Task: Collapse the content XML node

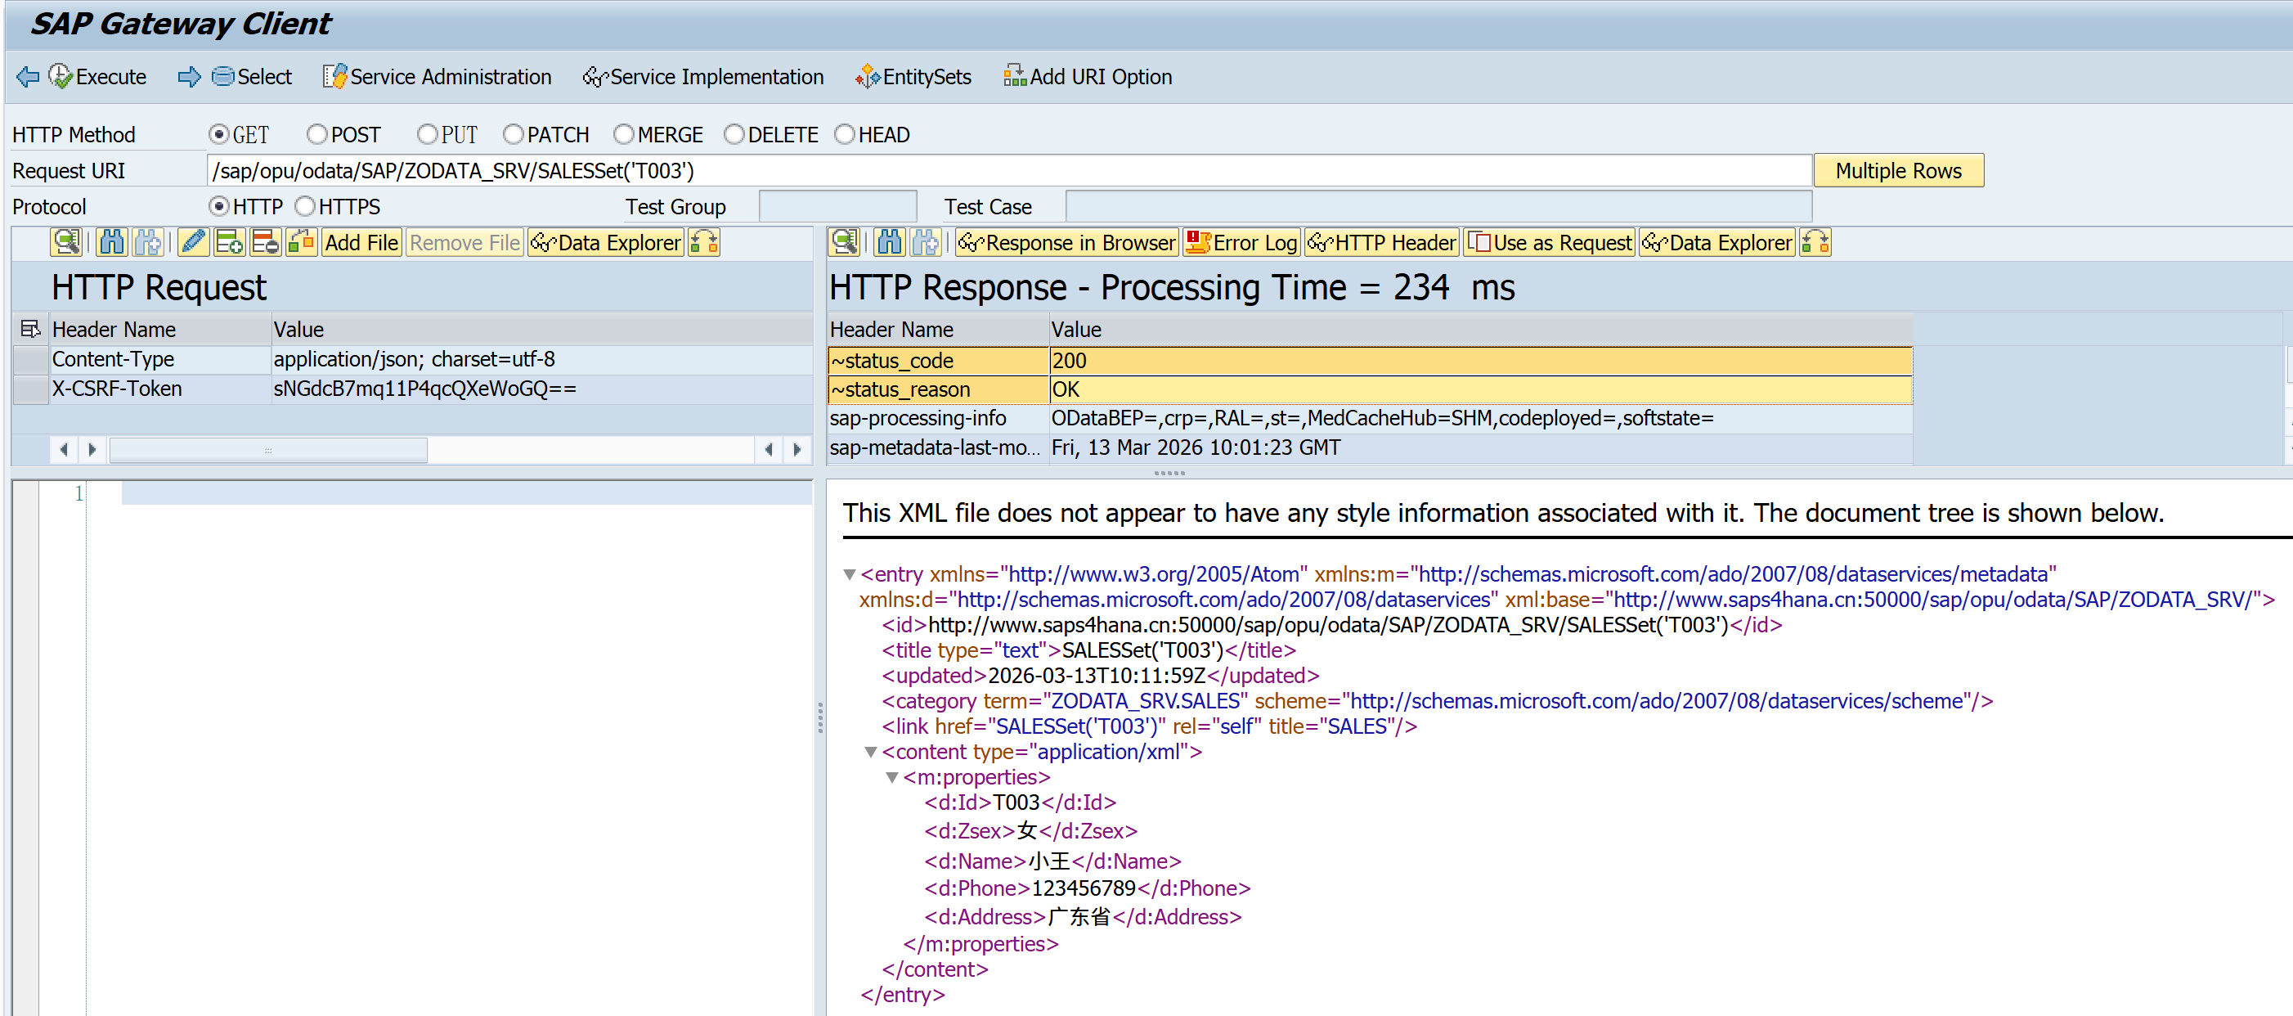Action: click(x=871, y=753)
